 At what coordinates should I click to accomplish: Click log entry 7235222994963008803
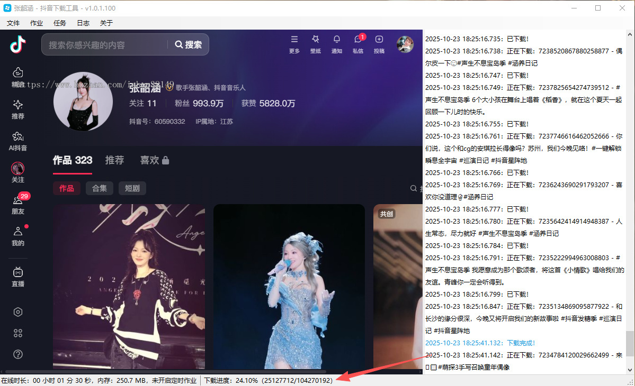click(524, 270)
